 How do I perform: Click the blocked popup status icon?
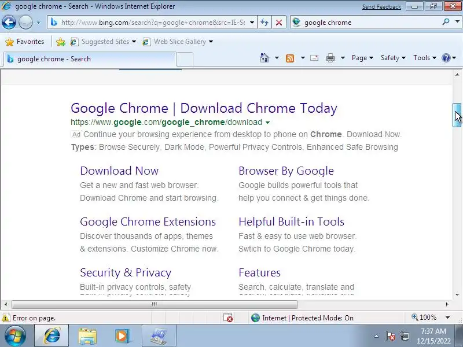pos(227,318)
